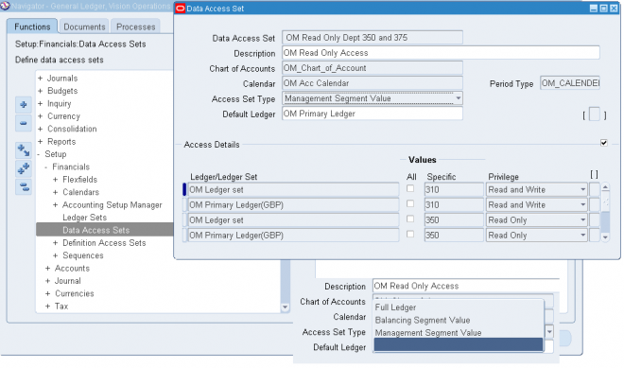The image size is (624, 368).
Task: Open the Access Set Type dropdown
Action: 458,98
